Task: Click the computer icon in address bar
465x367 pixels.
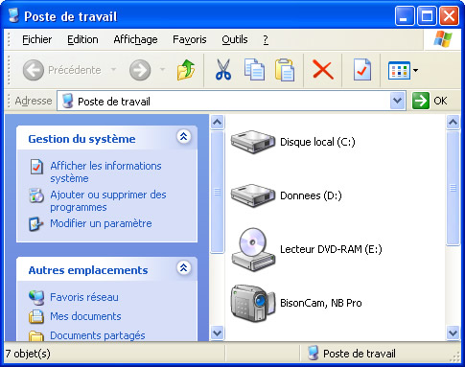Action: [x=67, y=101]
